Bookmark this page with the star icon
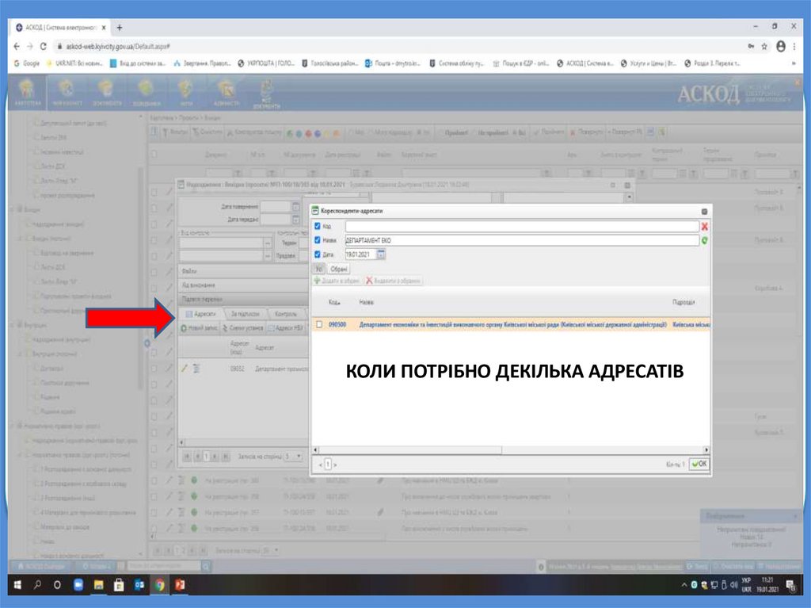This screenshot has width=811, height=608. tap(764, 47)
